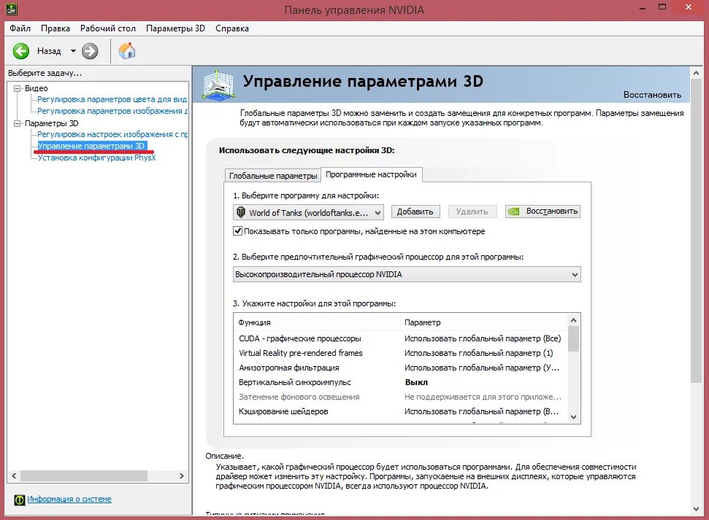This screenshot has width=709, height=520.
Task: Click Параметры 3D tree label
Action: (52, 123)
